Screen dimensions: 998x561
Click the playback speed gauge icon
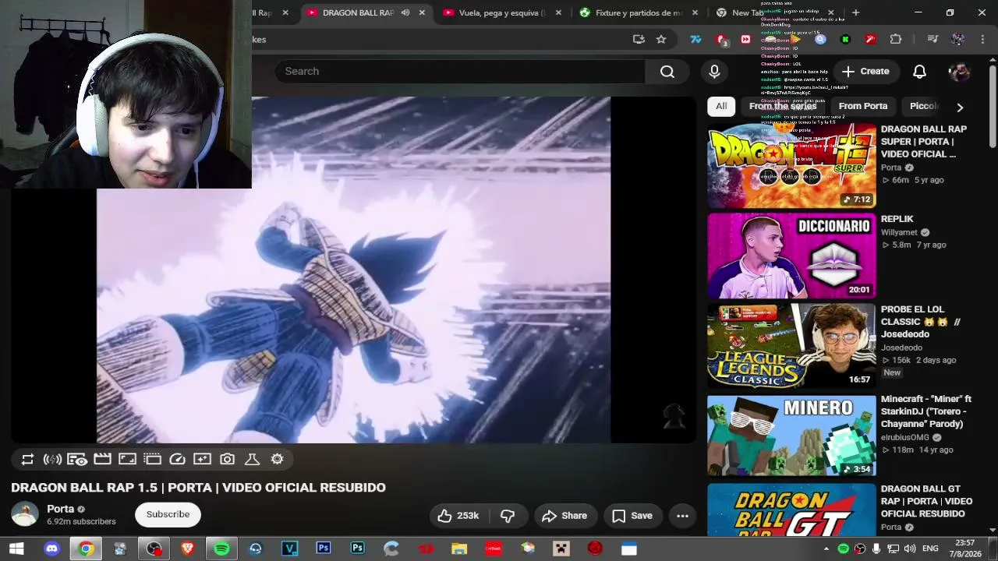pos(177,460)
